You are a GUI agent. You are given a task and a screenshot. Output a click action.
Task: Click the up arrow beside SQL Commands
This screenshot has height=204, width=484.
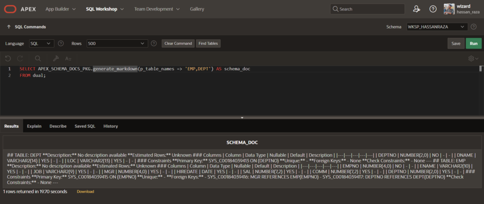(9, 27)
